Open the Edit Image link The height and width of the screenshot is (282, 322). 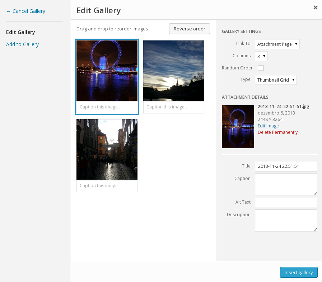[268, 126]
